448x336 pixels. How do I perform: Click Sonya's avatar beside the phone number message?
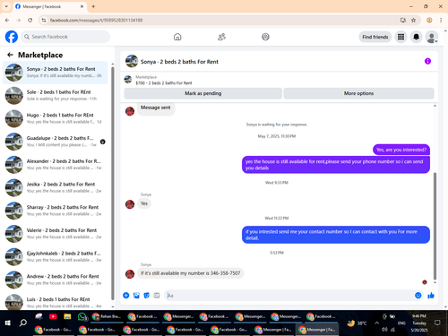coord(130,273)
